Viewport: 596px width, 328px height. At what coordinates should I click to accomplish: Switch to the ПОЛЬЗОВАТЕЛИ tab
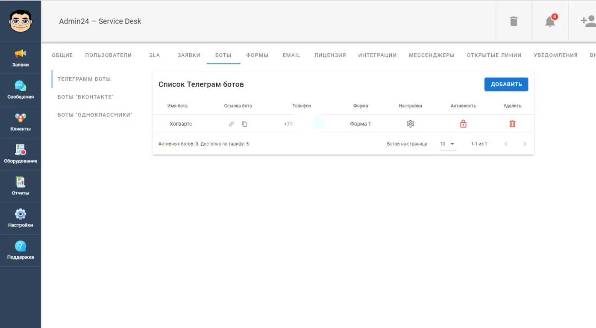coord(109,55)
